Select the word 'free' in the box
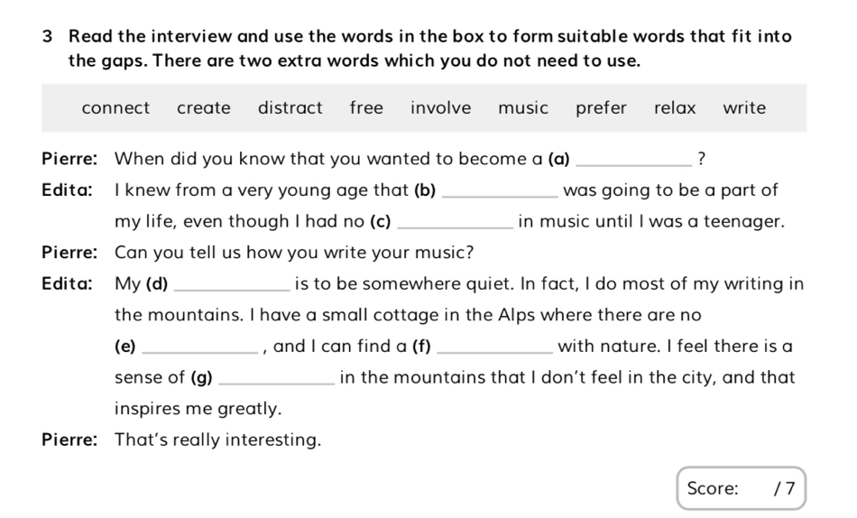Image resolution: width=857 pixels, height=518 pixels. (x=366, y=108)
